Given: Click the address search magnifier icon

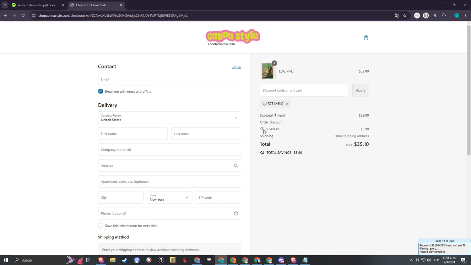Looking at the screenshot, I should [x=236, y=166].
